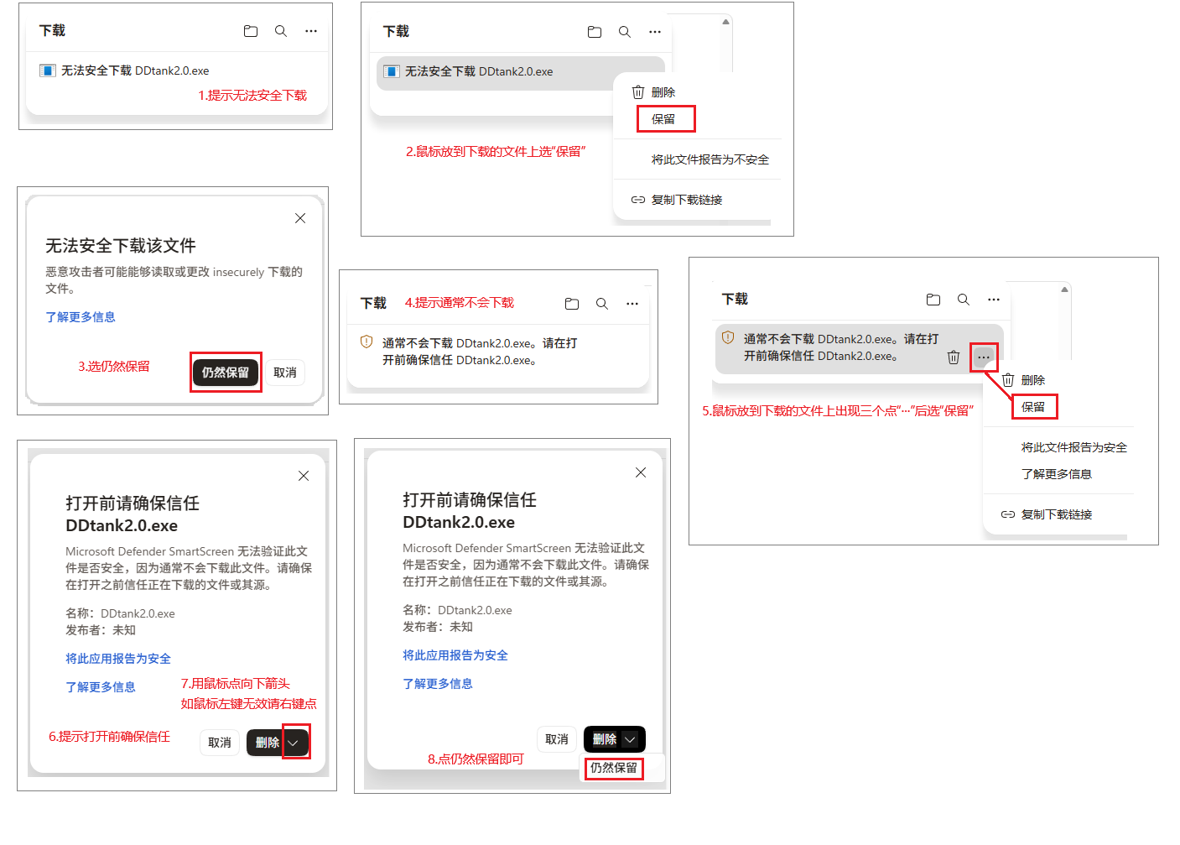Click 取消 in the step 6 trust dialog
The image size is (1180, 845).
click(220, 743)
